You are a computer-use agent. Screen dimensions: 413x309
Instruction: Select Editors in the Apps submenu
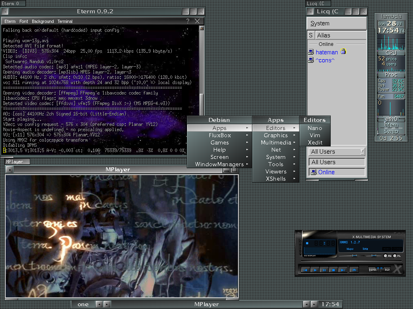pyautogui.click(x=275, y=128)
